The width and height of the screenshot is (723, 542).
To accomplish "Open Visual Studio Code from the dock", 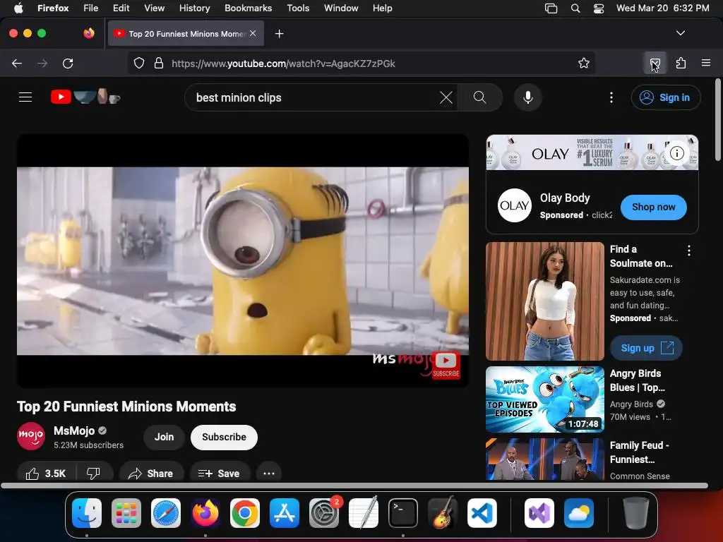I will click(482, 513).
